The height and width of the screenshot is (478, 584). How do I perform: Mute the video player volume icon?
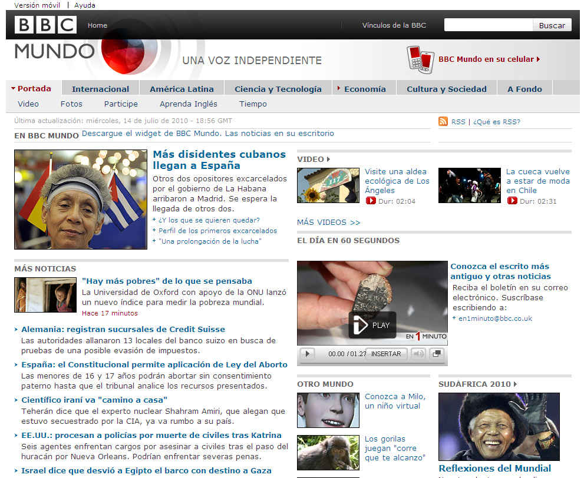click(418, 354)
